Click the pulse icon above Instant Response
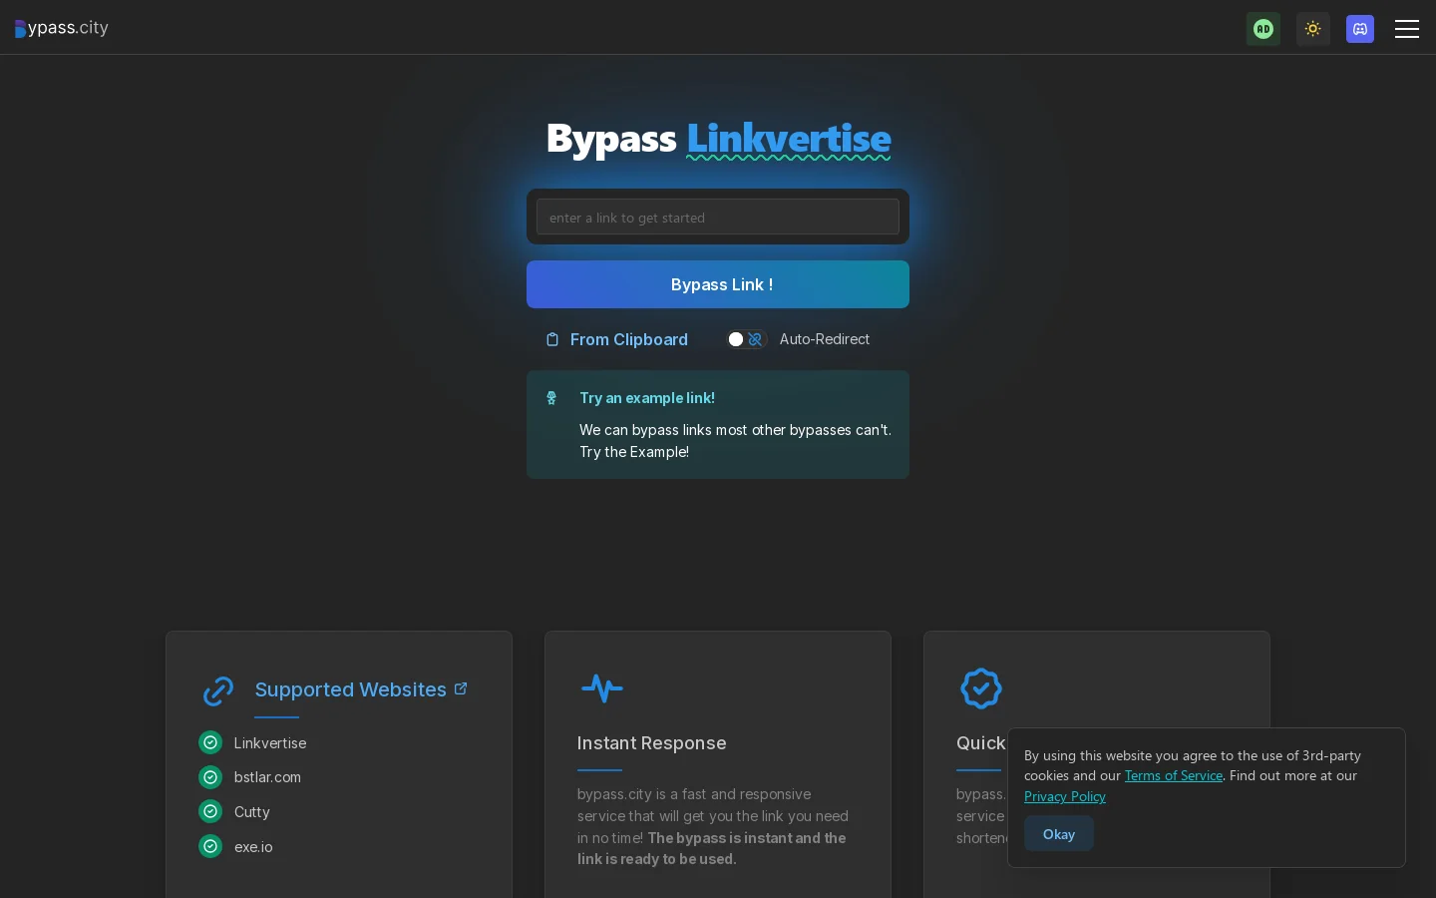The height and width of the screenshot is (898, 1436). [602, 687]
